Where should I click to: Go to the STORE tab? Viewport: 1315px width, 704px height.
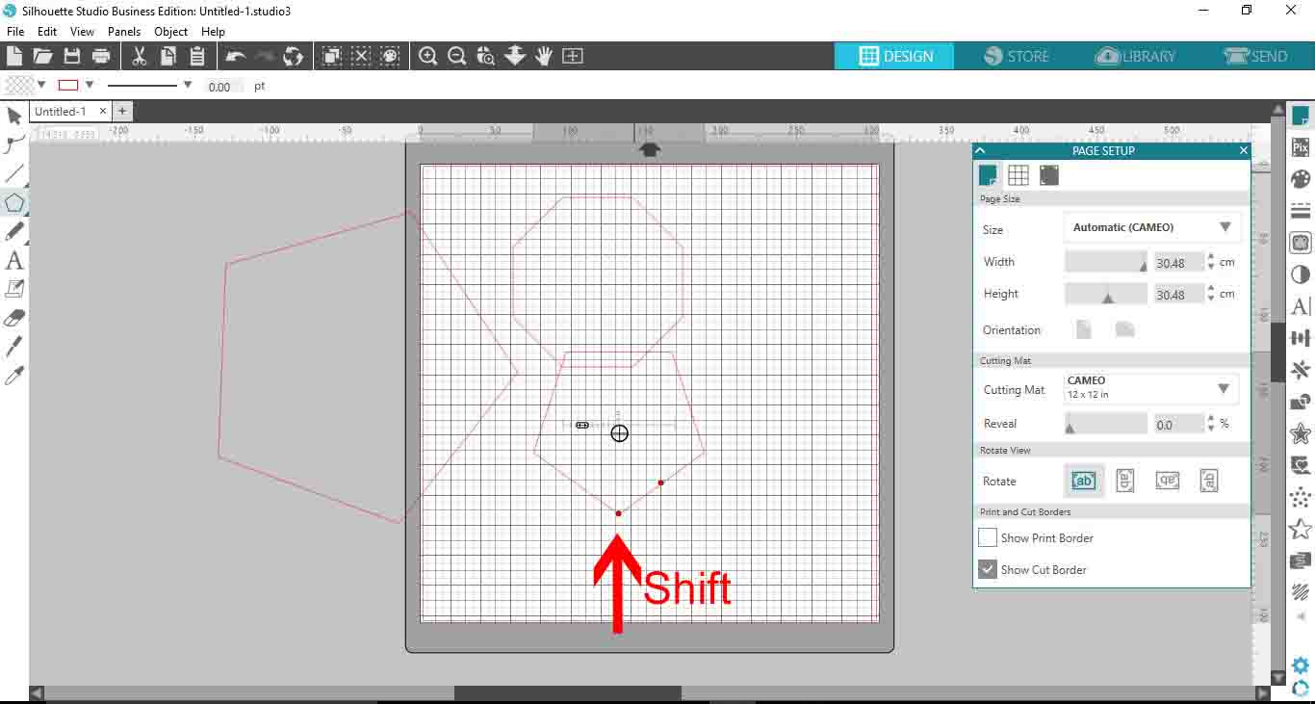tap(1016, 56)
